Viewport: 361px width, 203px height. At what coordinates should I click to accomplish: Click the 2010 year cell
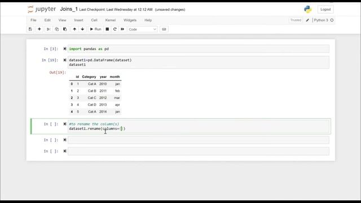103,84
